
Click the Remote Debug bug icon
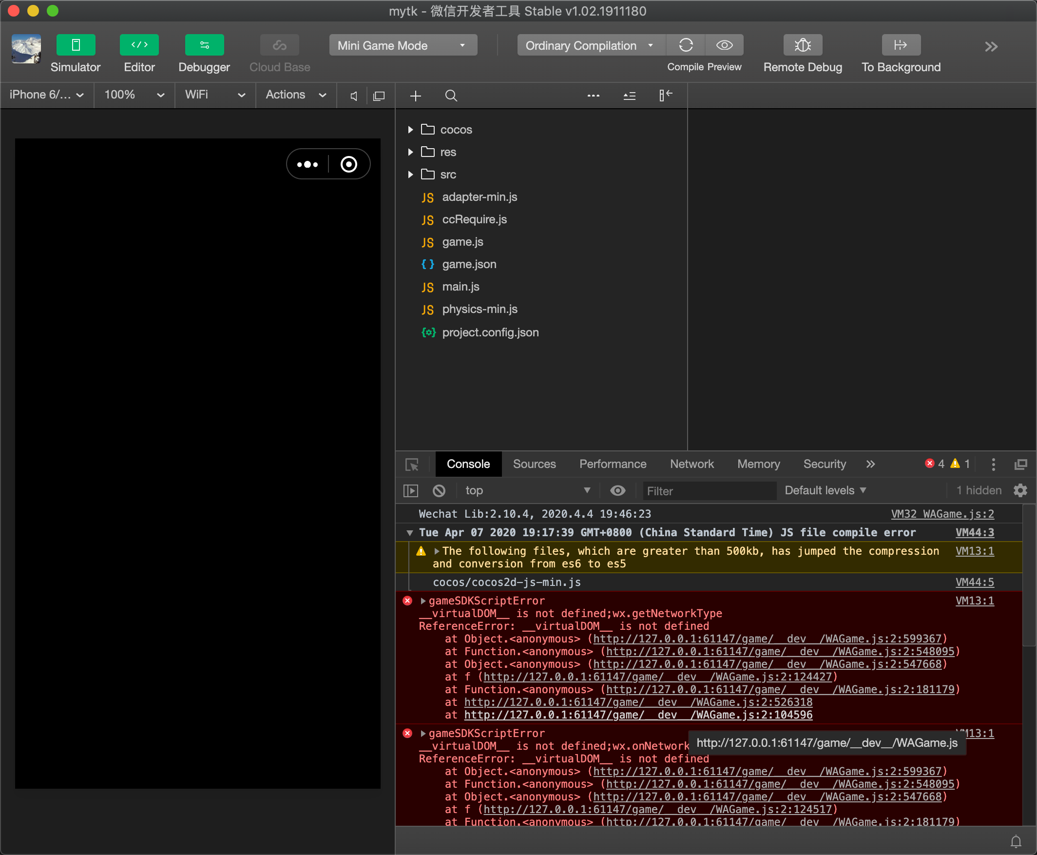[803, 45]
